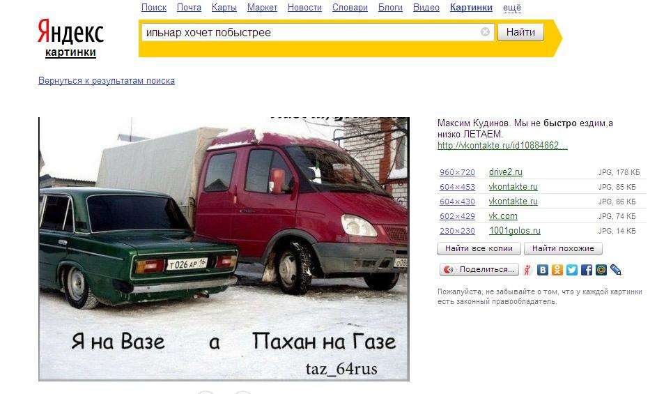Share via the Ya.ru red figure icon
657x394 pixels.
click(x=527, y=270)
